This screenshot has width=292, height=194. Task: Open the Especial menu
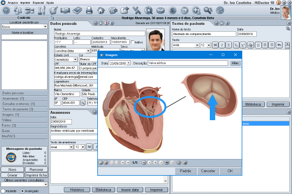coord(38,3)
